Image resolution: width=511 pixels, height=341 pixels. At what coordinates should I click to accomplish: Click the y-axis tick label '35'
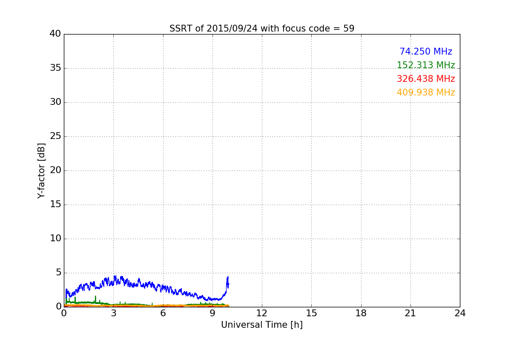pyautogui.click(x=55, y=68)
